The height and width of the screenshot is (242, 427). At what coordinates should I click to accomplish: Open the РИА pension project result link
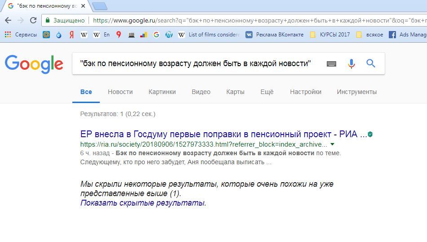click(223, 134)
